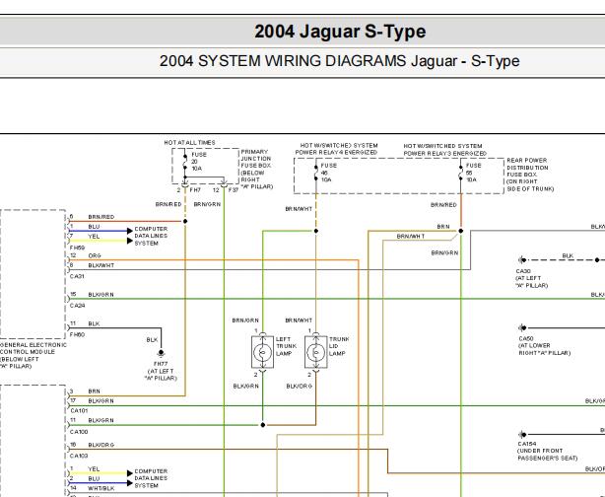
Task: Click the "BRN/GRN" label above Left Trunk Lamp
Action: click(x=245, y=320)
